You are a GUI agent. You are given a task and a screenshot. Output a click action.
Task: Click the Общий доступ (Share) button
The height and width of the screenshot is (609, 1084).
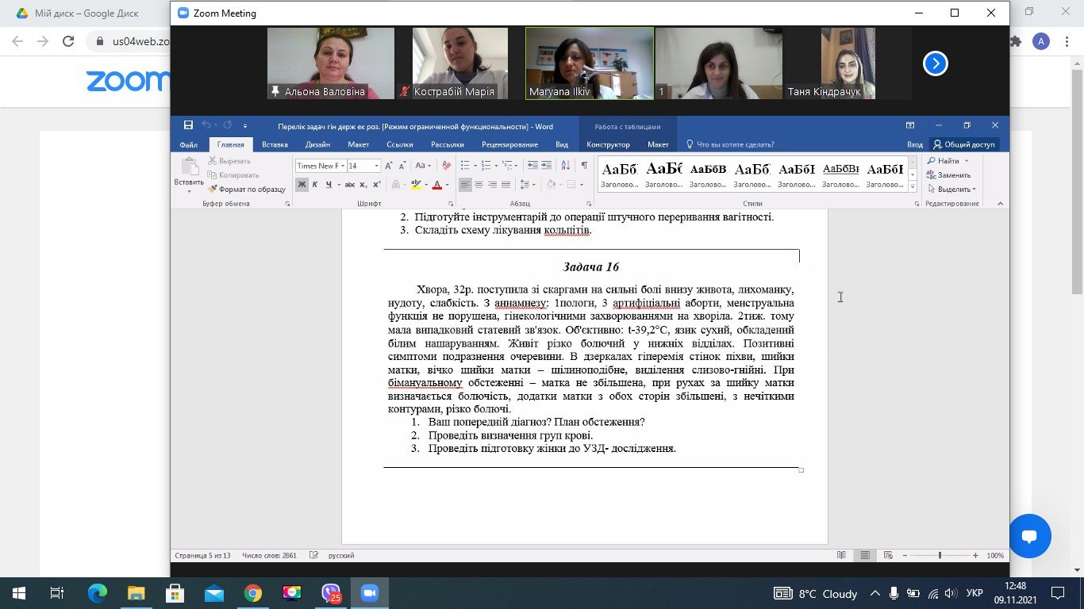964,145
